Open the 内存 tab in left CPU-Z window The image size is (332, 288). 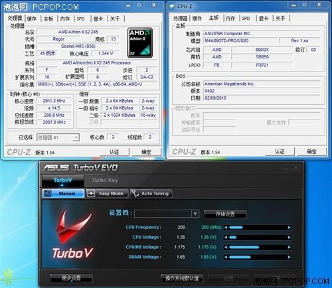tap(65, 19)
